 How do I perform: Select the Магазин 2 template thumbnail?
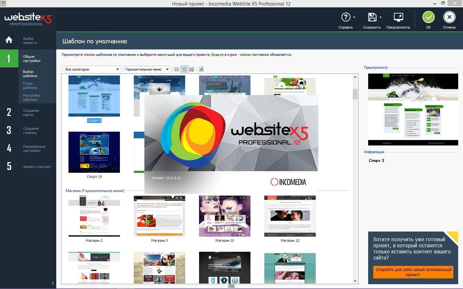pos(94,216)
